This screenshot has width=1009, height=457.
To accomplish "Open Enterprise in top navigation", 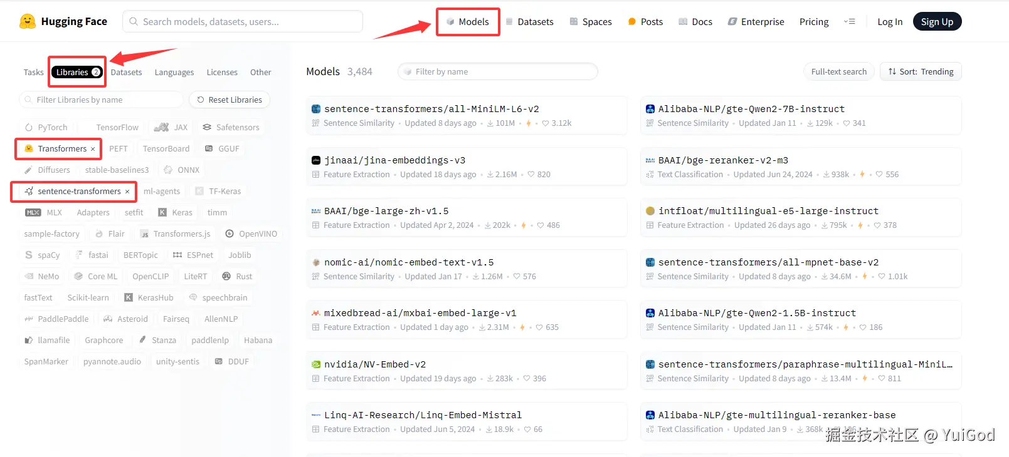I will pos(756,22).
